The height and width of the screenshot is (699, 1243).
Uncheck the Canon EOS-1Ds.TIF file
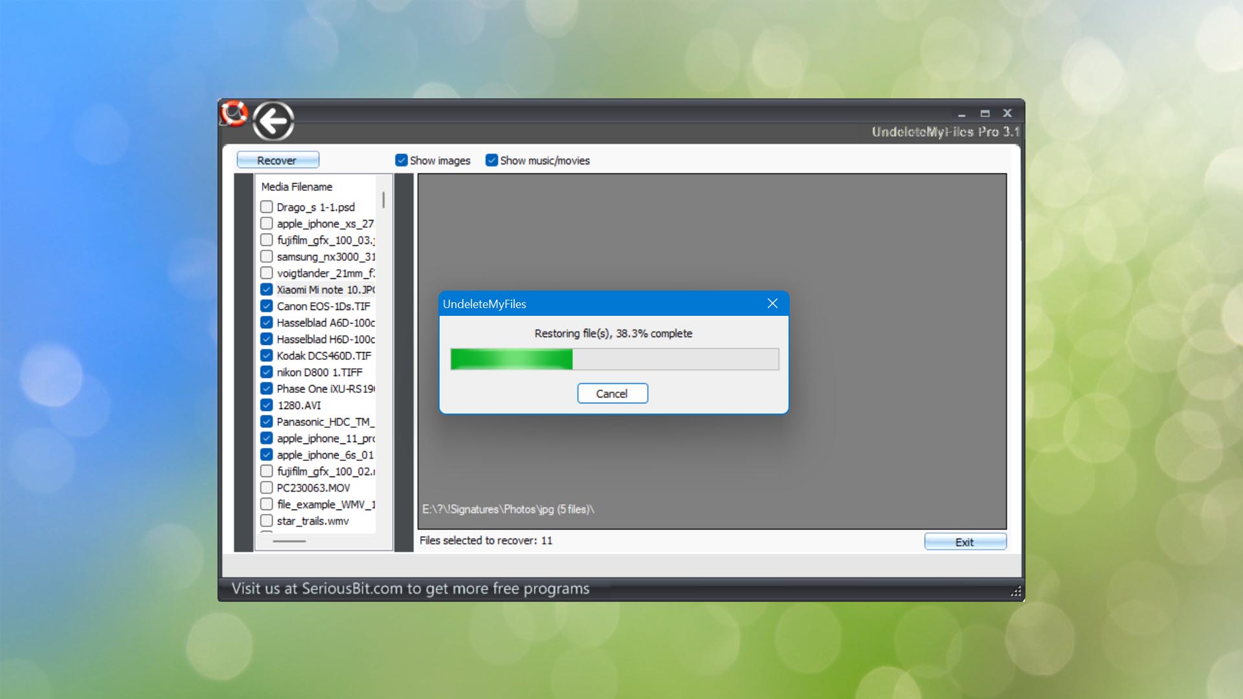pyautogui.click(x=266, y=306)
